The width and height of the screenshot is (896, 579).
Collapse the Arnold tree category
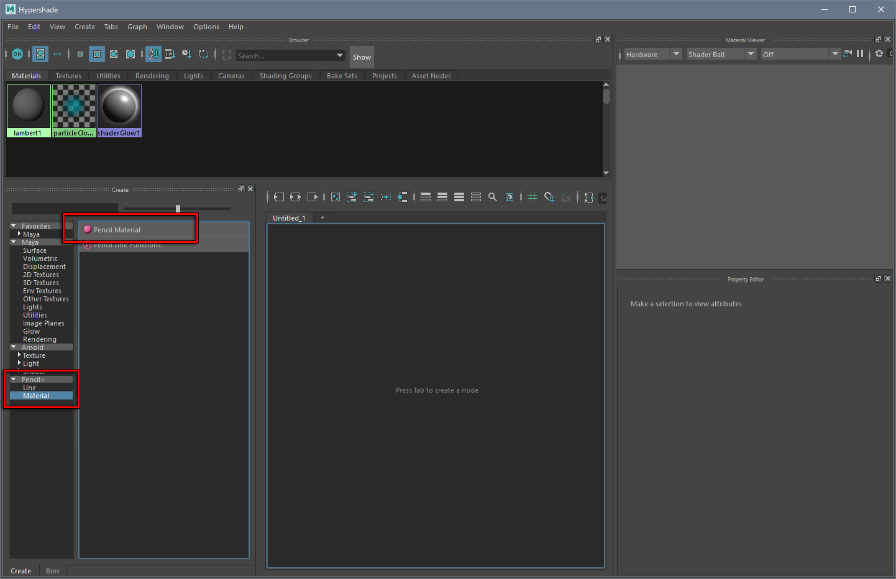pos(14,347)
